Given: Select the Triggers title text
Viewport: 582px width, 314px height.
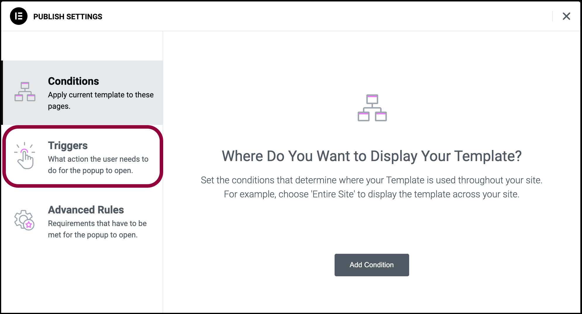Looking at the screenshot, I should tap(68, 146).
